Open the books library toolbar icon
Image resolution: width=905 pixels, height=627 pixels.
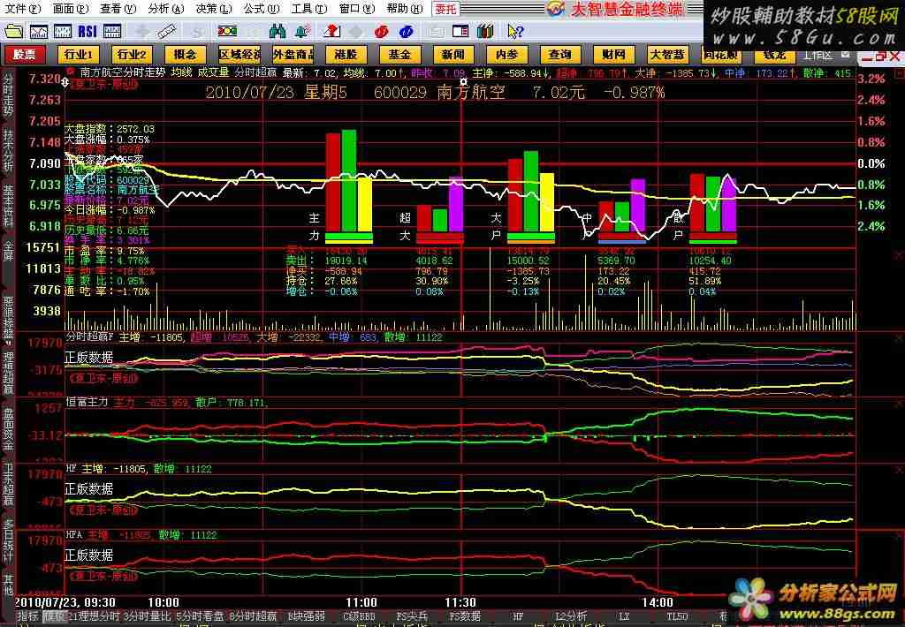click(485, 31)
